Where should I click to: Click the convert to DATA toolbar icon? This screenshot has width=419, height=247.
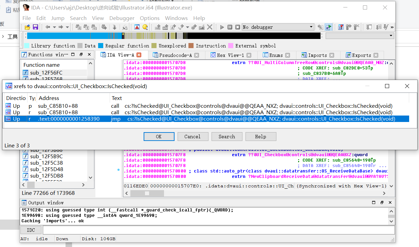165,27
